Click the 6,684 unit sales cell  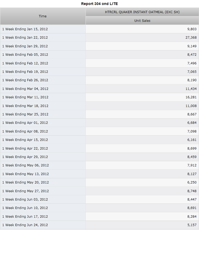[x=142, y=123]
